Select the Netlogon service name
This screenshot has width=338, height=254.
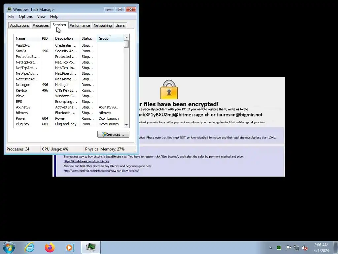click(23, 85)
